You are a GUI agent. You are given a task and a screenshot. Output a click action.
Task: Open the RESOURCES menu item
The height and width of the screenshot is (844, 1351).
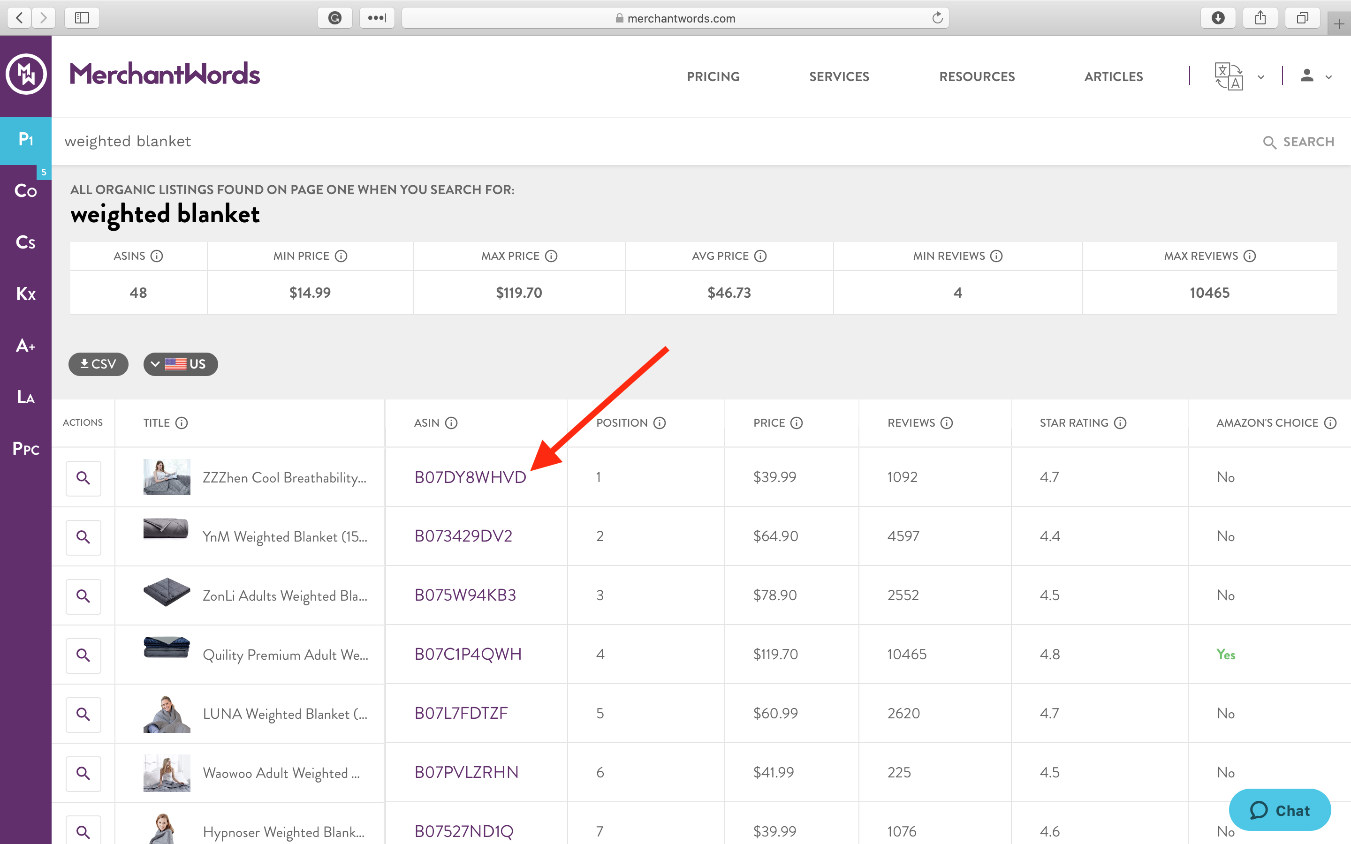click(977, 76)
